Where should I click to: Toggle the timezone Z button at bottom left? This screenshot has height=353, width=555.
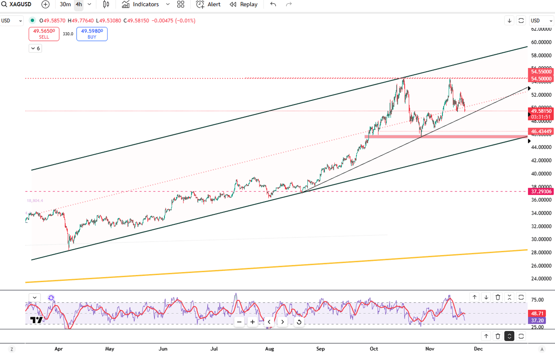point(12,349)
